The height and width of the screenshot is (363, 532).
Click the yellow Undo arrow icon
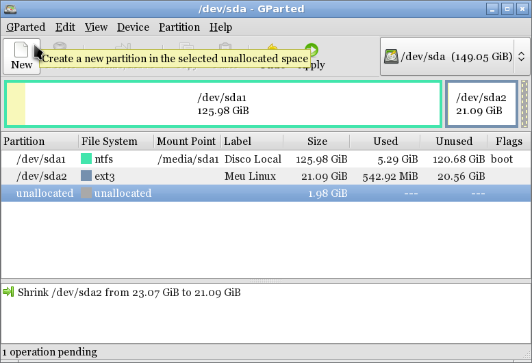point(273,47)
